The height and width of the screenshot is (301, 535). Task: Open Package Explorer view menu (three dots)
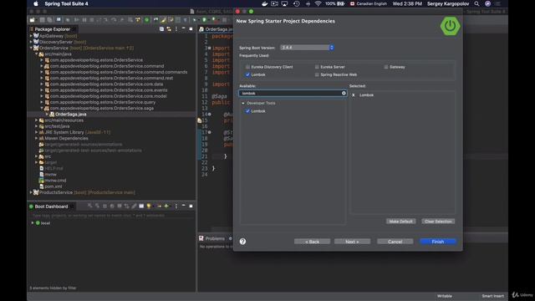click(176, 29)
